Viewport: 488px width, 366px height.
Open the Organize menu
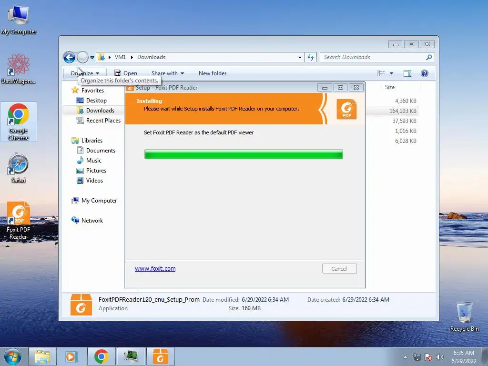[85, 73]
